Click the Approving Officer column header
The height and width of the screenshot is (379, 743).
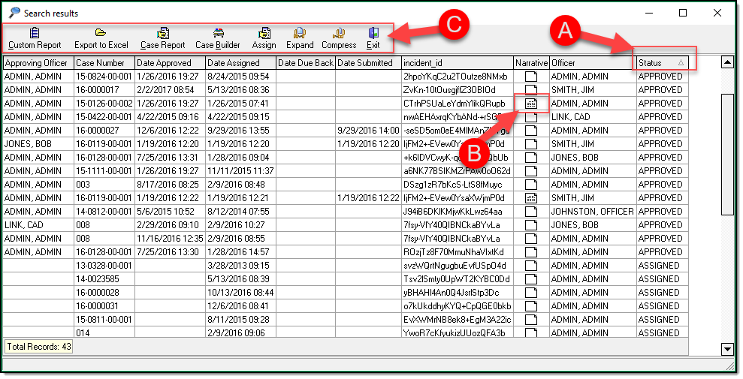[x=38, y=63]
